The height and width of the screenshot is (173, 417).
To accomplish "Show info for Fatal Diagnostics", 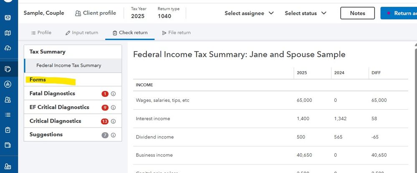I will [113, 94].
